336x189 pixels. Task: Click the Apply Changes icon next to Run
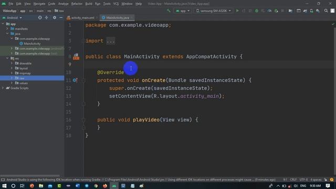click(x=244, y=10)
